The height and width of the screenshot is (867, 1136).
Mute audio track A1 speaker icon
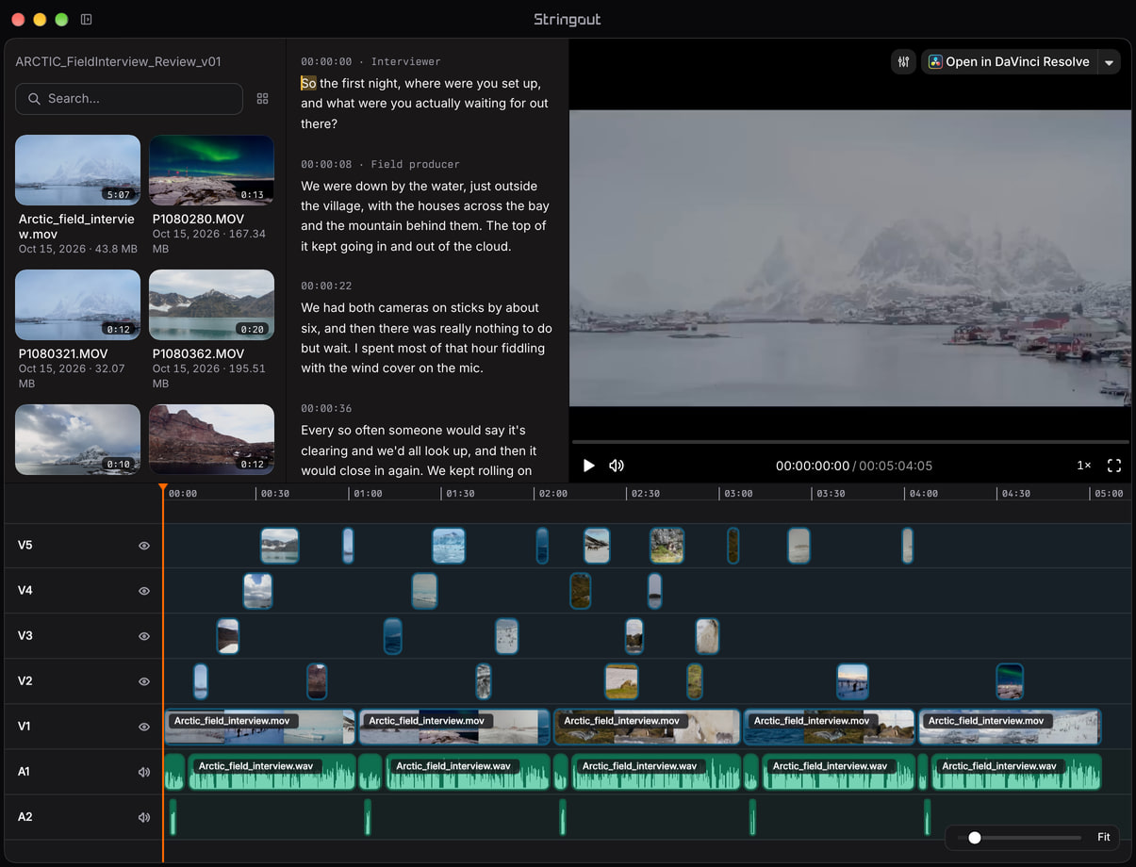pyautogui.click(x=144, y=772)
